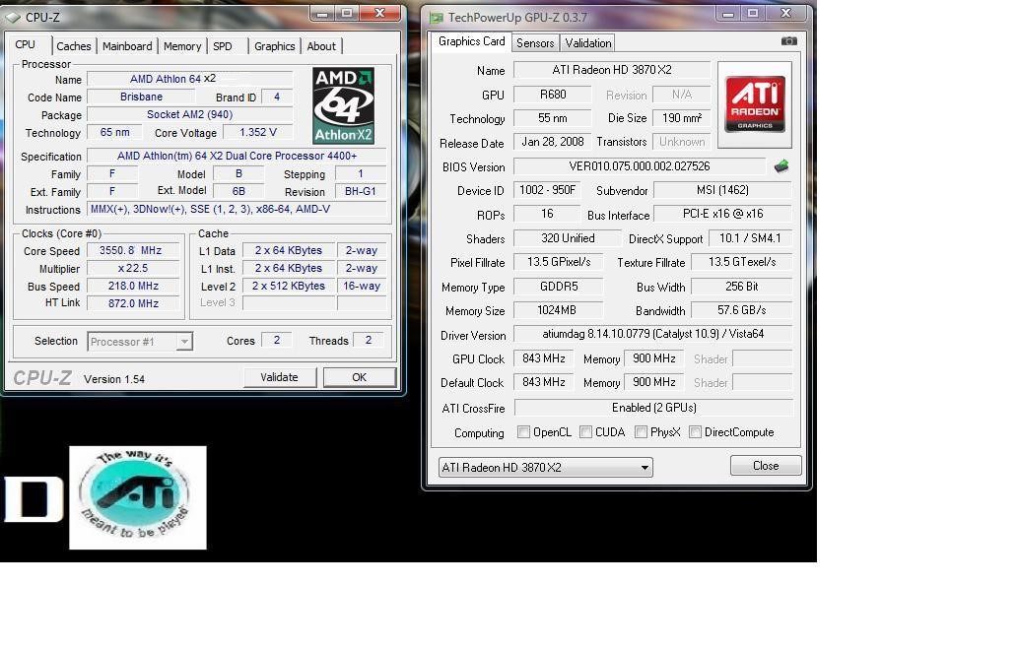Click the Die Size value 190 mm²

click(682, 118)
